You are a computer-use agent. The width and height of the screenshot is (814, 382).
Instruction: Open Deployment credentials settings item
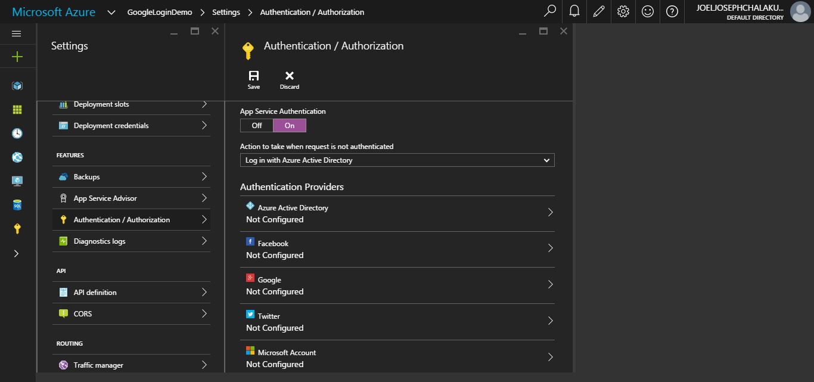[x=131, y=126]
